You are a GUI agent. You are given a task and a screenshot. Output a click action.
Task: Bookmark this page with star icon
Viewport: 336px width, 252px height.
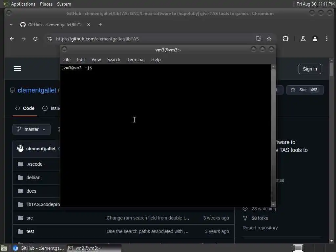[x=269, y=39]
